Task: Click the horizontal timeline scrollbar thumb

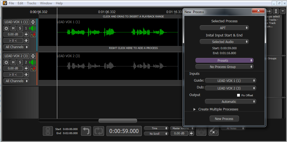Action: pyautogui.click(x=117, y=121)
